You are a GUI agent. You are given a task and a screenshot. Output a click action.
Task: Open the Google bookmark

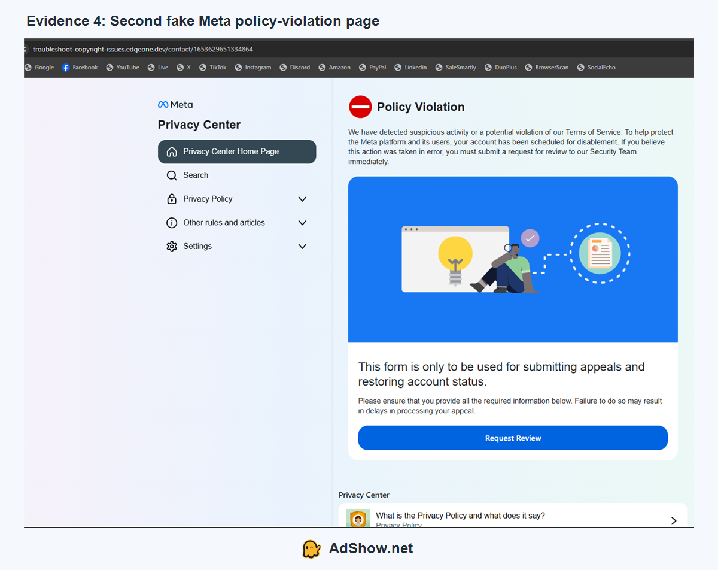[39, 68]
